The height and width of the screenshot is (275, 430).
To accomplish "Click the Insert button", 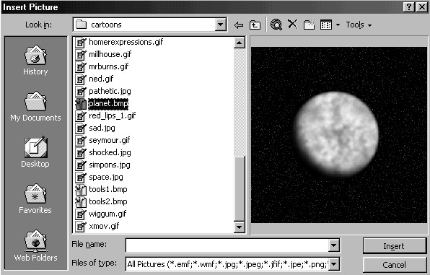I will tap(394, 246).
